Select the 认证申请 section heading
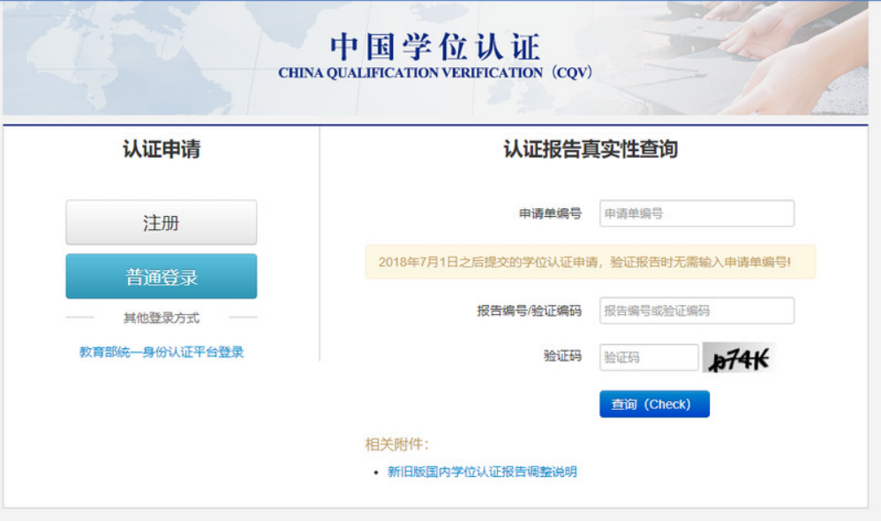 [x=162, y=150]
